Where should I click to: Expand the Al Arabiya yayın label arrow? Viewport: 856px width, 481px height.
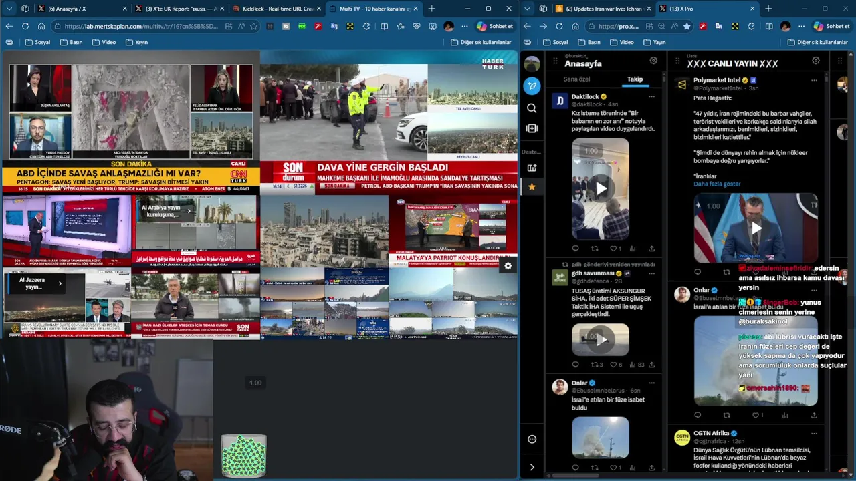pyautogui.click(x=189, y=211)
